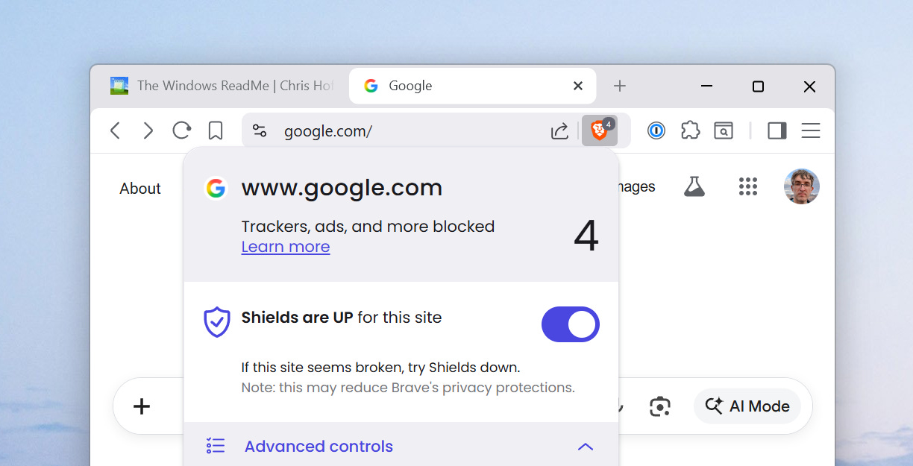Click the share page icon
This screenshot has width=913, height=466.
tap(559, 130)
